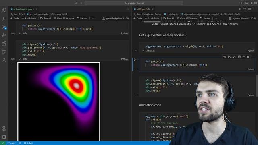258x145 pixels.
Task: Toggle secondary side bar layout icon
Action: [x=251, y=3]
